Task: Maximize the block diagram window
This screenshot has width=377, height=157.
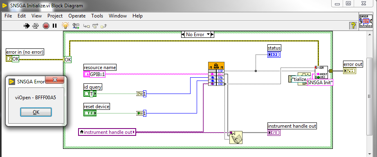Action: (x=348, y=3)
